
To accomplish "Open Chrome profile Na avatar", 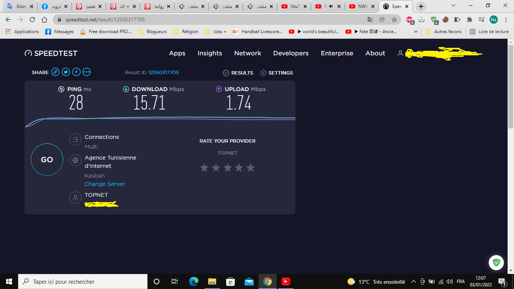I will [x=494, y=20].
